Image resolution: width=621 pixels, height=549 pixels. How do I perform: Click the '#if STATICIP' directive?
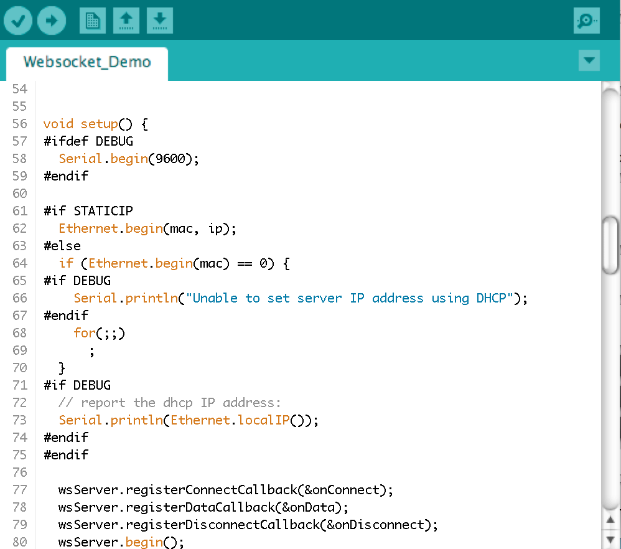point(88,211)
